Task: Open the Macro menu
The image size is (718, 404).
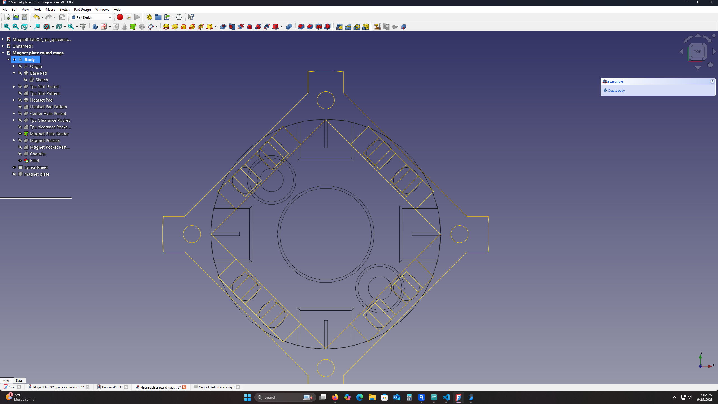Action: point(50,9)
